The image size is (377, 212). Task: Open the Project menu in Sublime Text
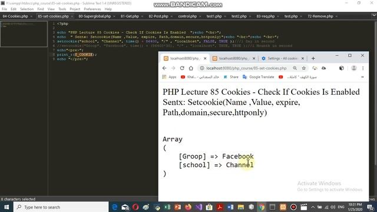[x=75, y=9]
